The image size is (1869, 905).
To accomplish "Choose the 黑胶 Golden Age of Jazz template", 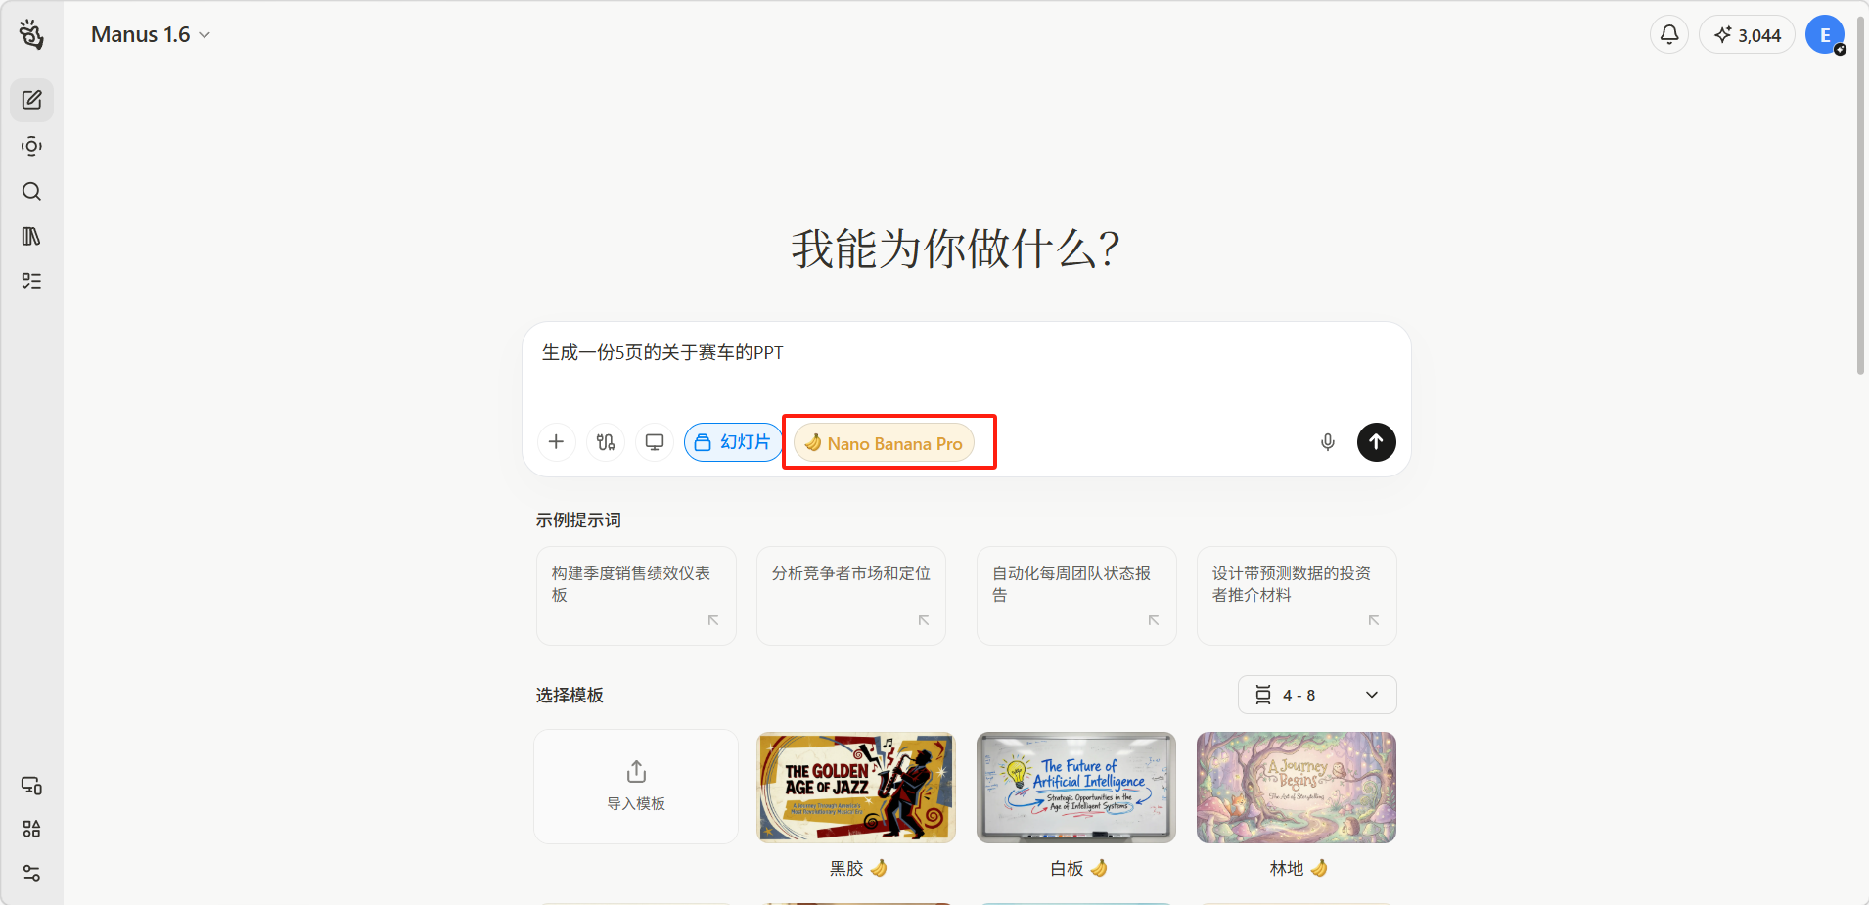I will (856, 788).
